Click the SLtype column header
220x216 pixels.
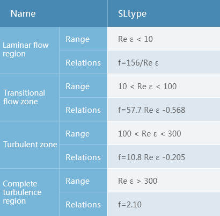(164, 13)
